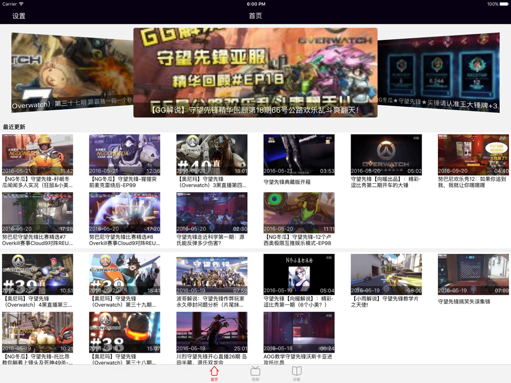Tap the battery icon in the status bar
The image size is (511, 383).
[x=504, y=4]
